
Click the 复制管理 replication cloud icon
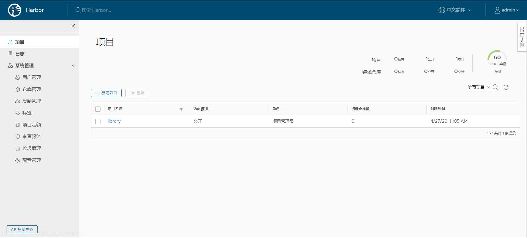[x=18, y=101]
